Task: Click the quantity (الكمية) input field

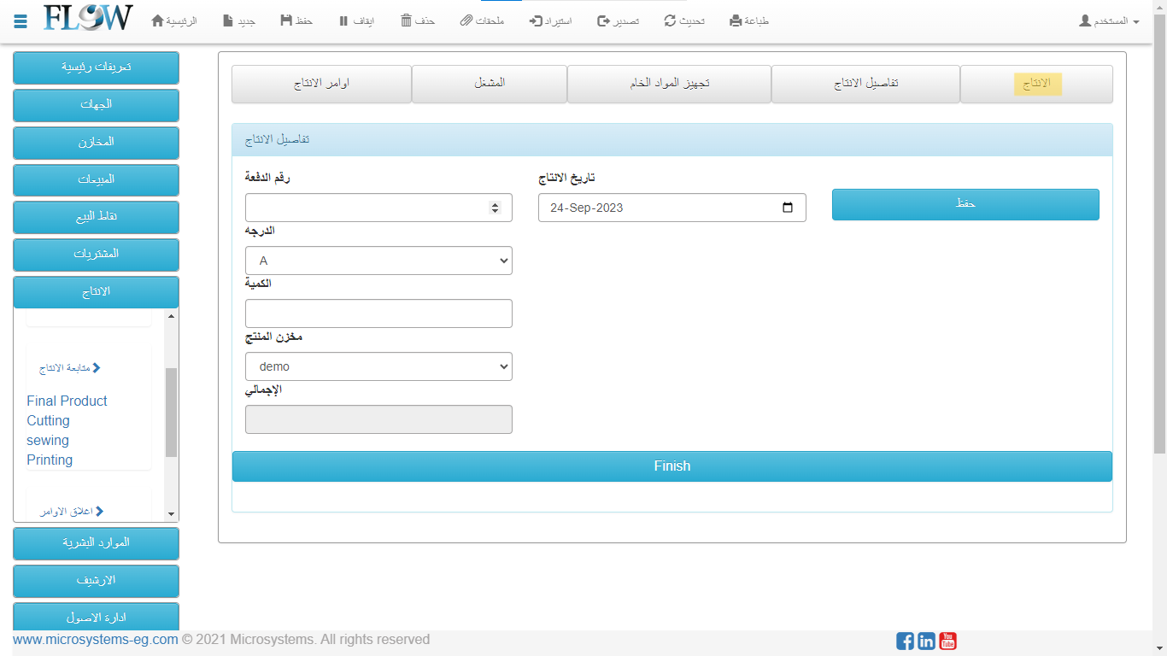Action: pyautogui.click(x=378, y=313)
